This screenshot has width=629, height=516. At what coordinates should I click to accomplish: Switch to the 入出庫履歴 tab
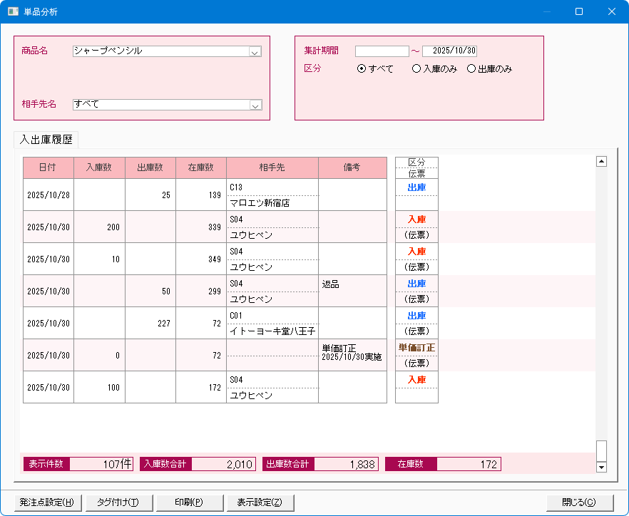click(47, 140)
